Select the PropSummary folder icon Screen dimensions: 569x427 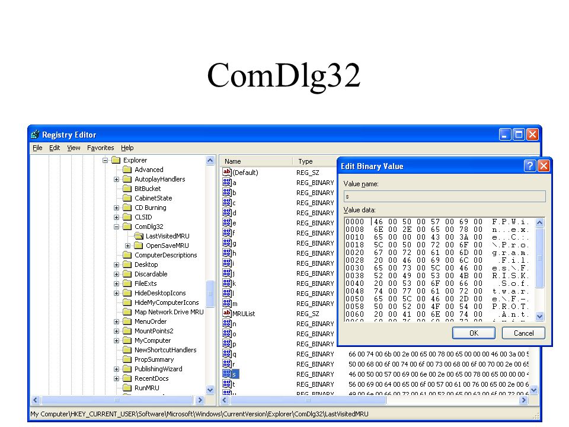pyautogui.click(x=127, y=359)
